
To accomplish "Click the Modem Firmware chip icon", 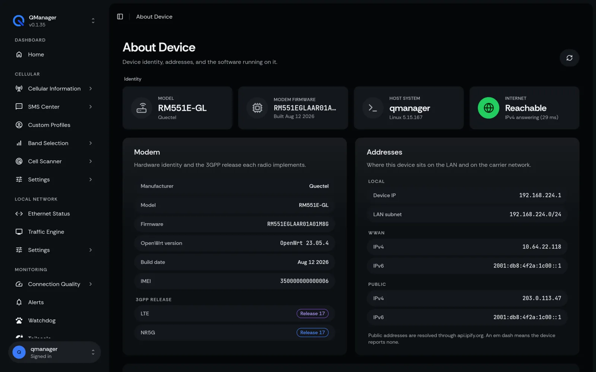I will click(x=257, y=108).
